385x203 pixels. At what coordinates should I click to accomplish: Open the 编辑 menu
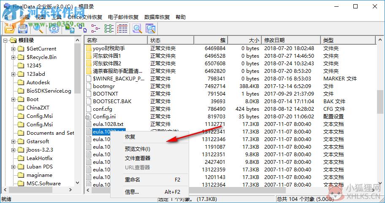[24, 17]
